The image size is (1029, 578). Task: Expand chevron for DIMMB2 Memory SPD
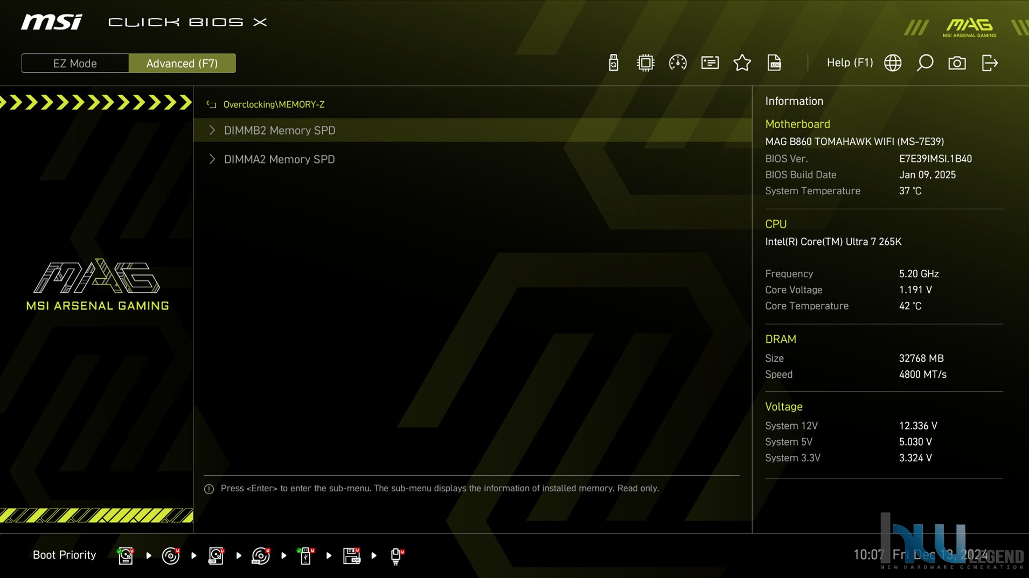(212, 130)
